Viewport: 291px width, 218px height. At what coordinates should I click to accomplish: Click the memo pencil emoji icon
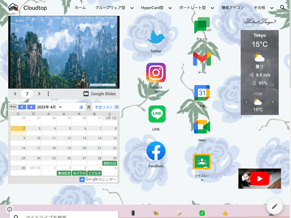coord(179,213)
